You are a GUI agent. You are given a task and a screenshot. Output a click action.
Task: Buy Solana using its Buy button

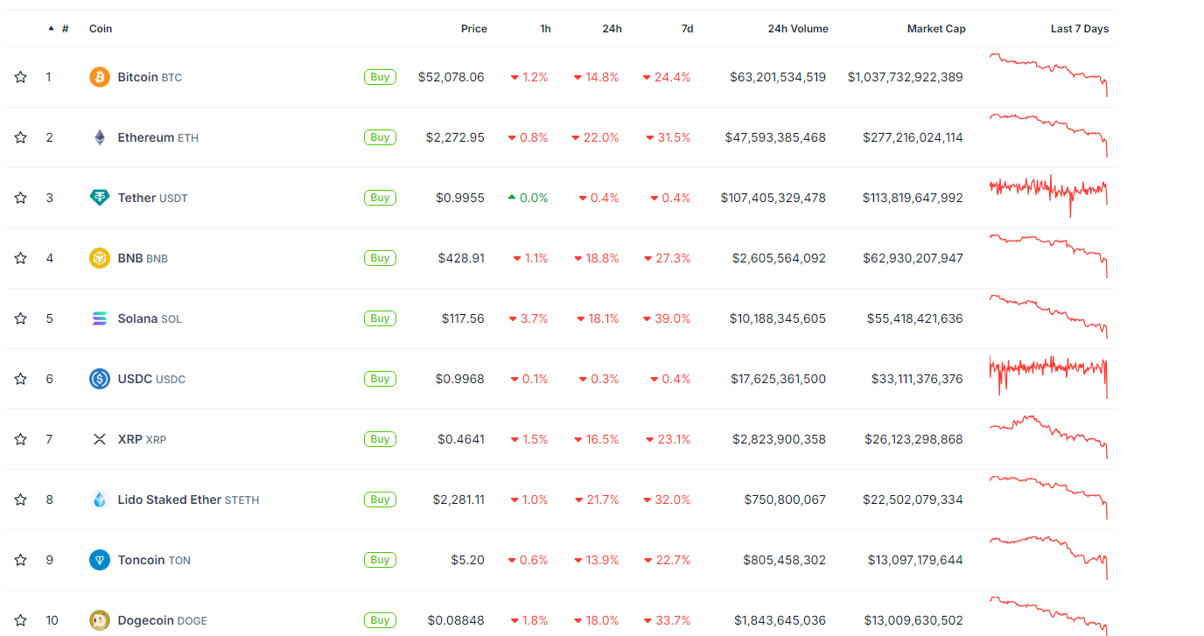380,318
